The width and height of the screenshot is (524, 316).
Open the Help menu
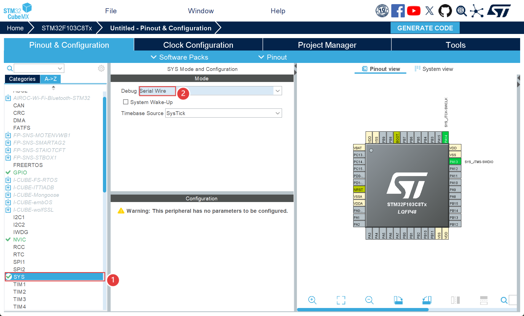(x=278, y=11)
